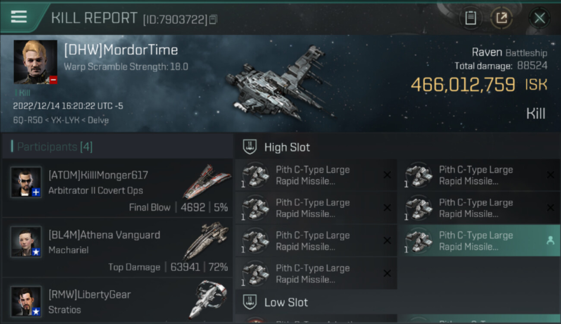This screenshot has height=324, width=561.
Task: Click the clipboard report icon
Action: [470, 18]
